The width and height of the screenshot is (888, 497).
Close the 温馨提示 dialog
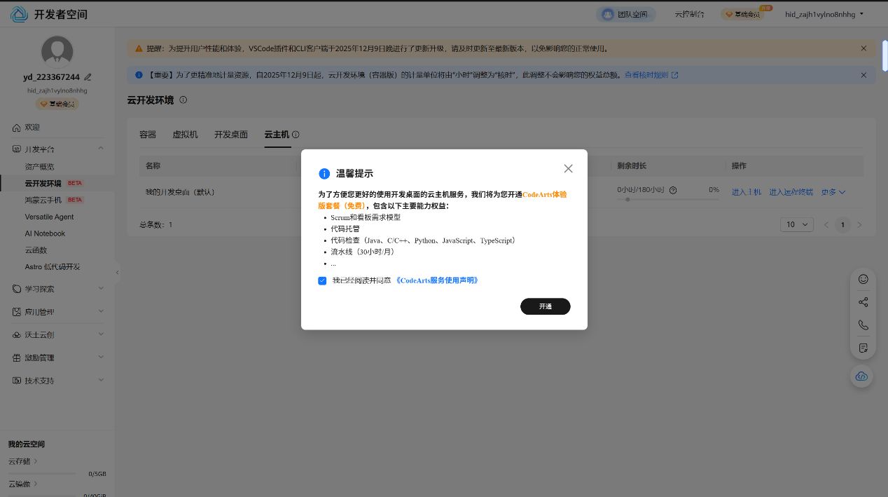pyautogui.click(x=568, y=168)
